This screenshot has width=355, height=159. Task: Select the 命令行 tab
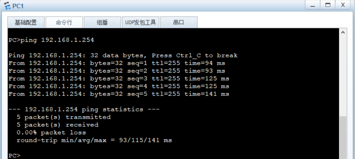64,23
